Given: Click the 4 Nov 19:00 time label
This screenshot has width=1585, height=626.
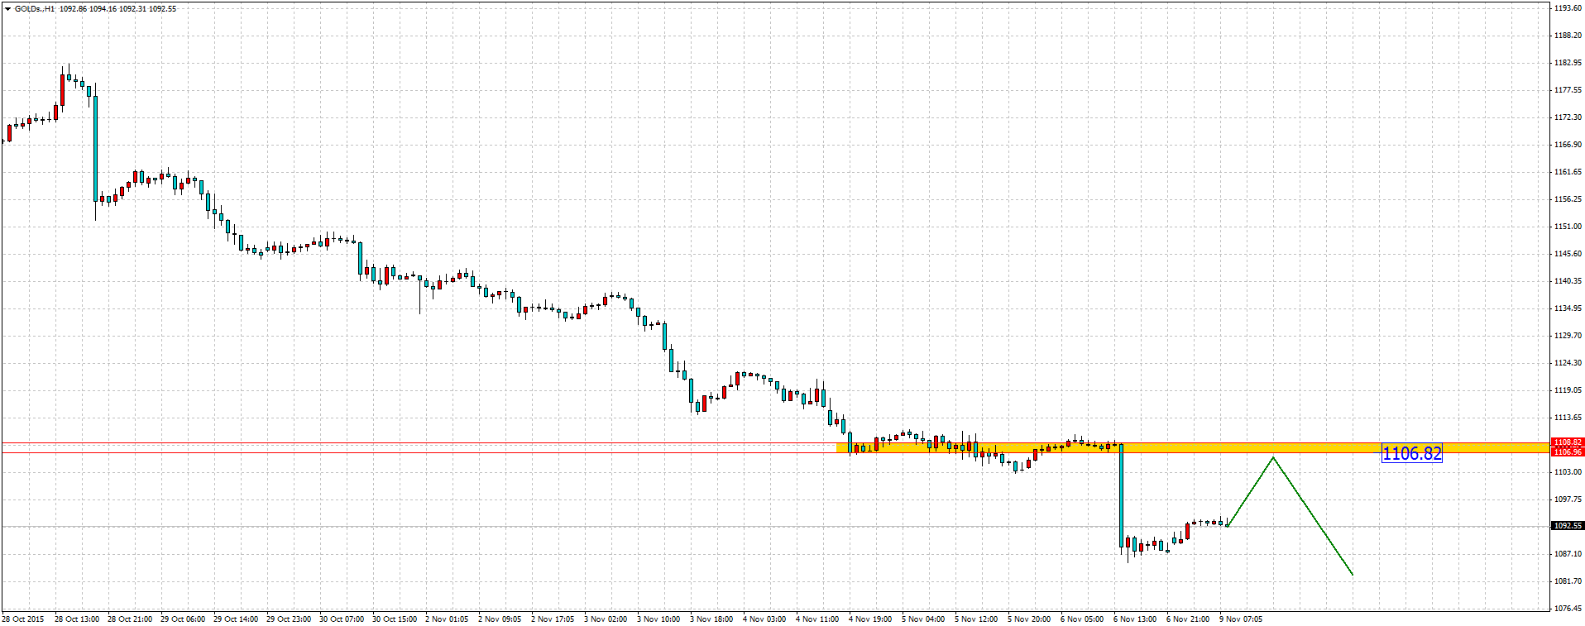Looking at the screenshot, I should click(870, 619).
